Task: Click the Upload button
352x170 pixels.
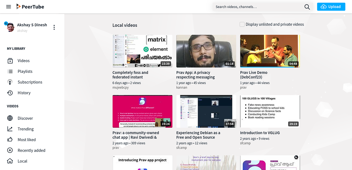Action: click(x=331, y=7)
